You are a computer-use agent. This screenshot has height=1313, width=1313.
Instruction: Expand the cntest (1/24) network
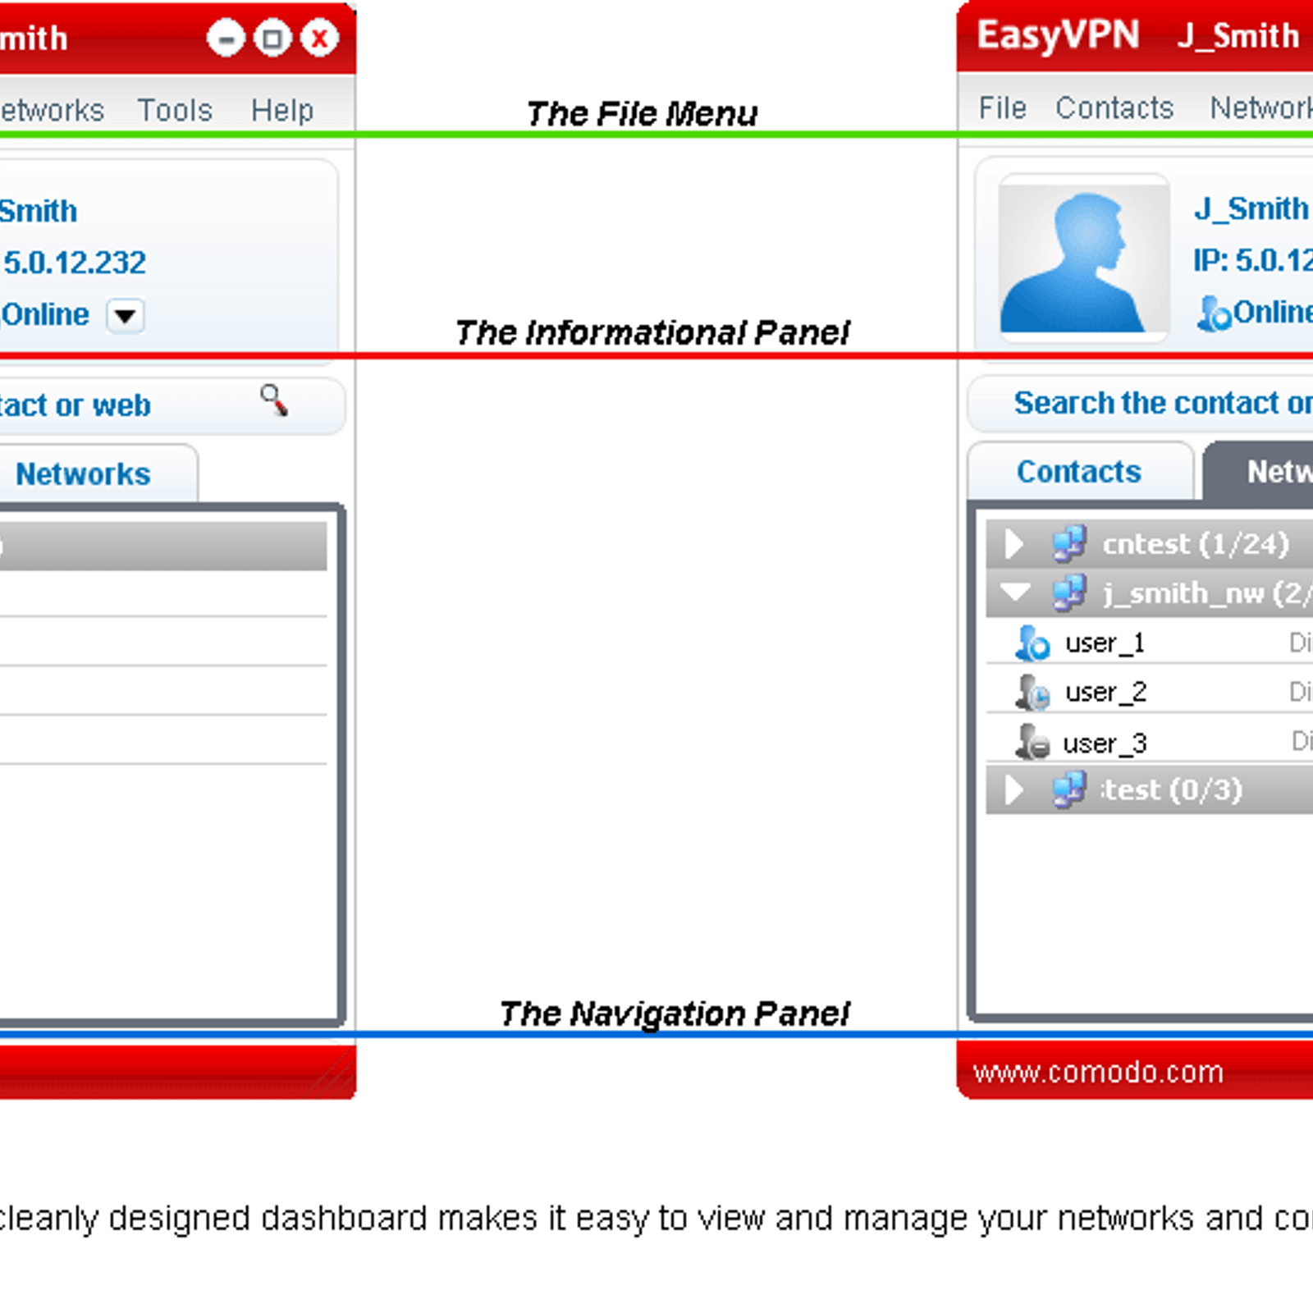point(1014,543)
